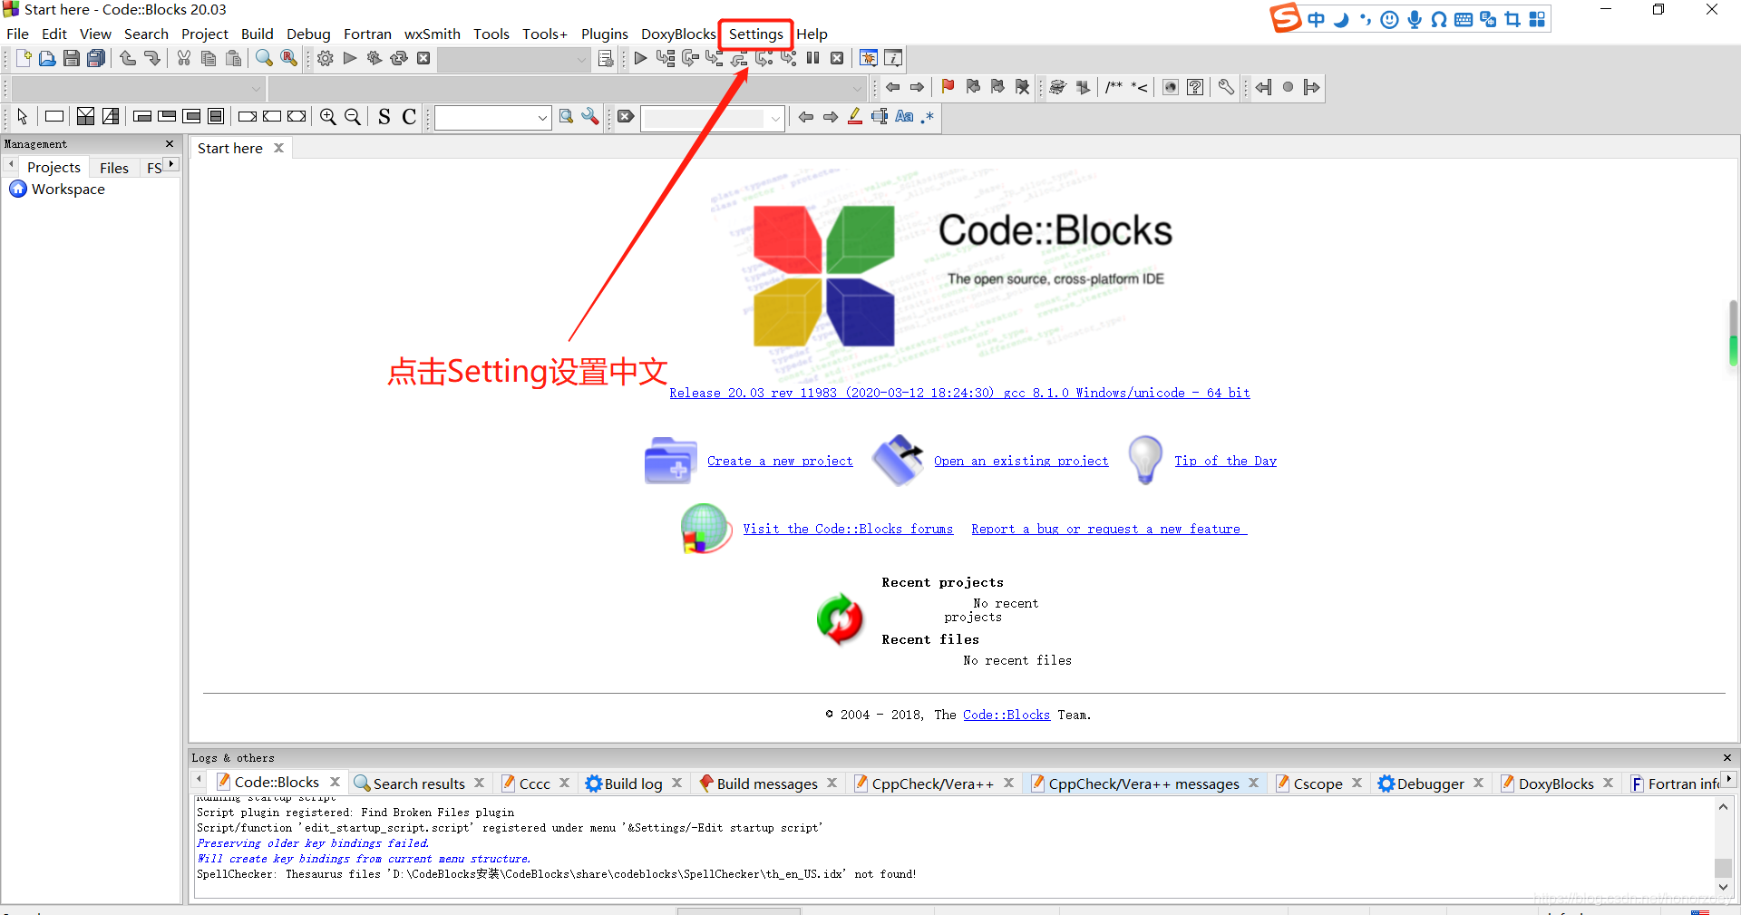Click the Build and run icon
Screen dimensions: 1741x915
point(374,59)
